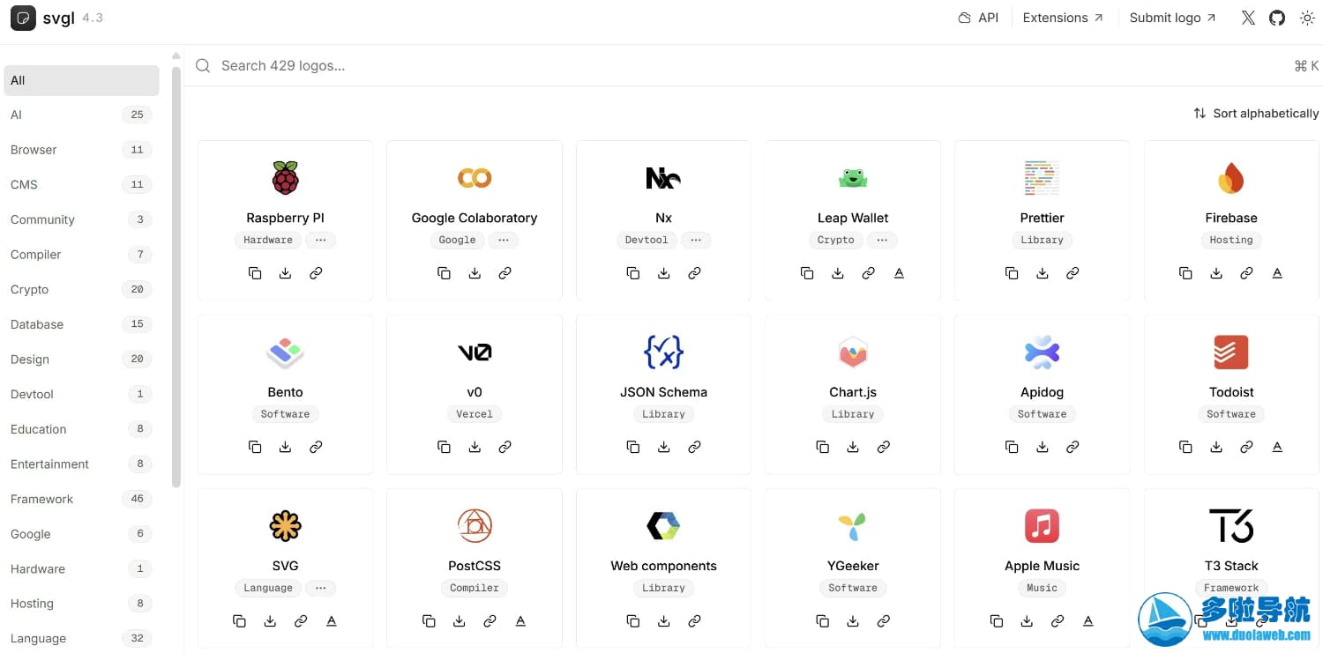Toggle Sort alphabetically
The image size is (1323, 653).
(1256, 114)
